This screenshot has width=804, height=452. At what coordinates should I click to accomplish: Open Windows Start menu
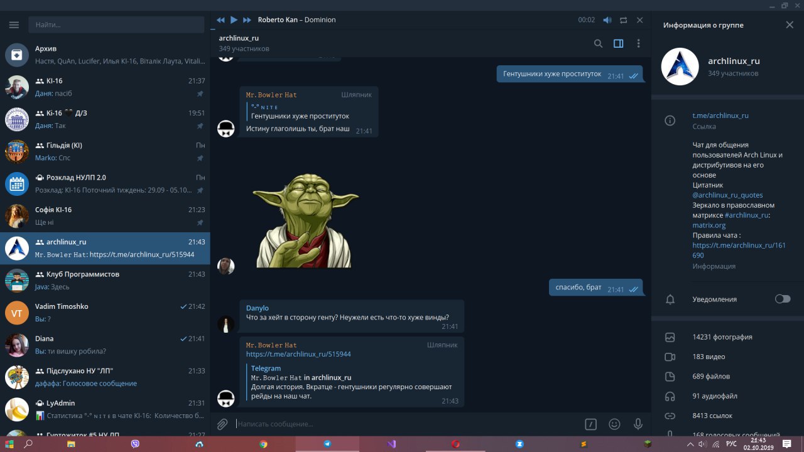[x=9, y=444]
